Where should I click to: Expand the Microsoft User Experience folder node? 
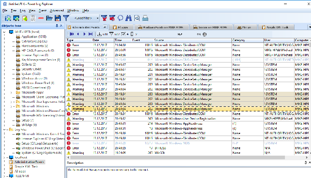pyautogui.click(x=11, y=102)
